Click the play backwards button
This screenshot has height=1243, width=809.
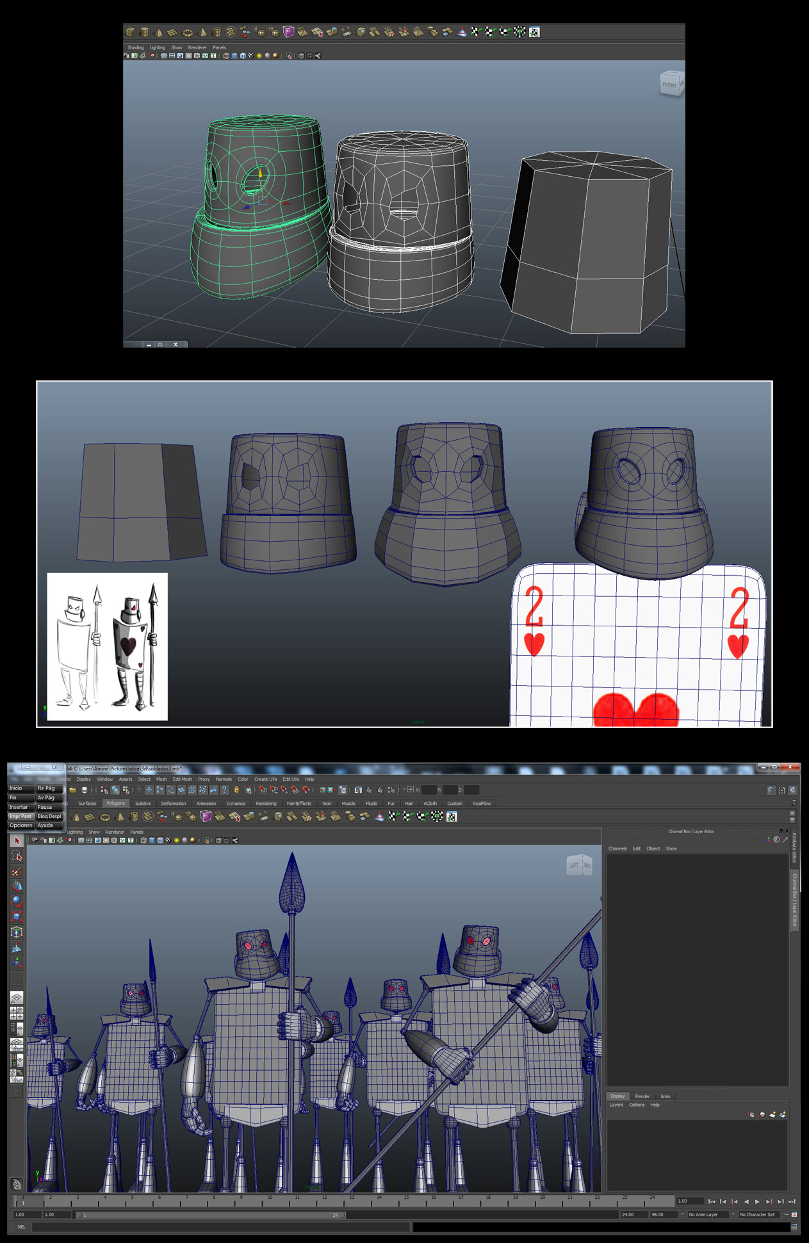pos(746,1202)
